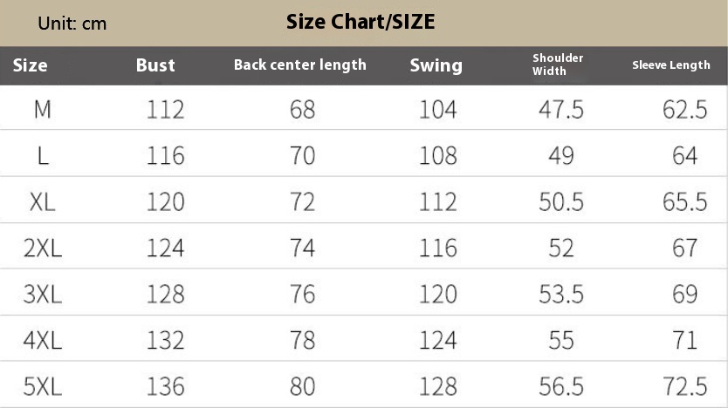Screen dimensions: 728x408
Task: Click the Unit: cm label
Action: click(72, 24)
